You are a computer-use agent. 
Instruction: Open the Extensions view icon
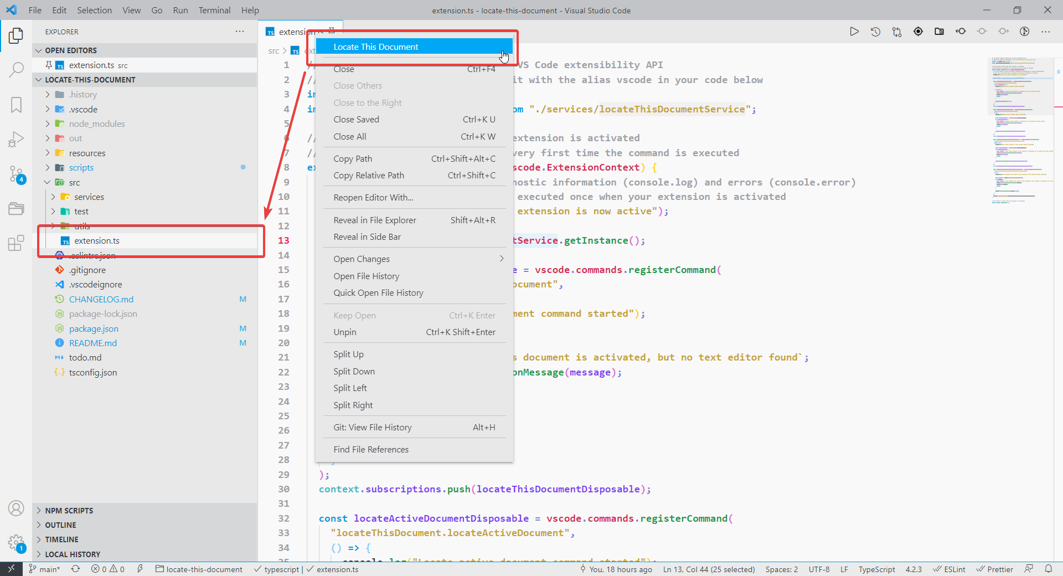pyautogui.click(x=16, y=243)
